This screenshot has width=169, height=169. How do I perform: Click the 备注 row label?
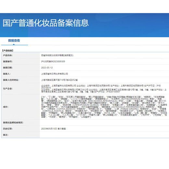[x=6, y=135]
